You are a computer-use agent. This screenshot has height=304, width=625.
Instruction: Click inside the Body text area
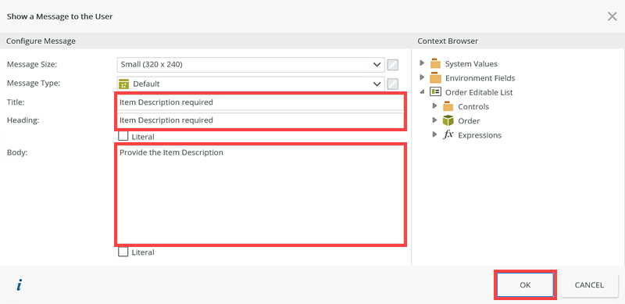coord(261,195)
